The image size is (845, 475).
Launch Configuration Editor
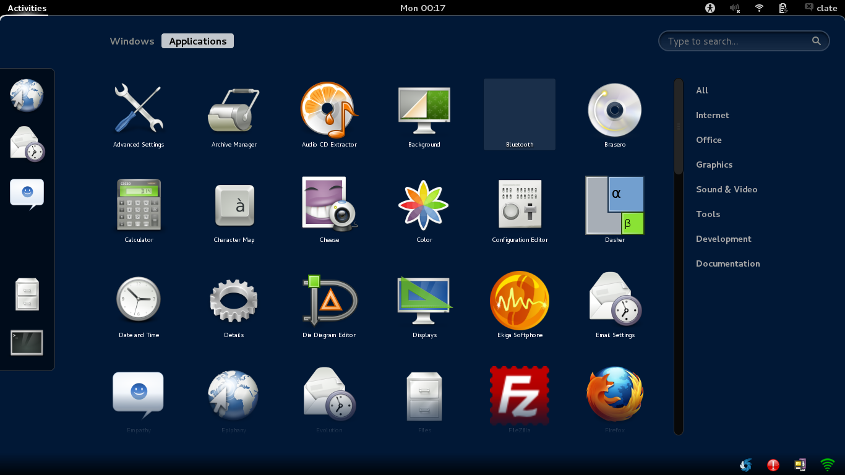click(520, 210)
